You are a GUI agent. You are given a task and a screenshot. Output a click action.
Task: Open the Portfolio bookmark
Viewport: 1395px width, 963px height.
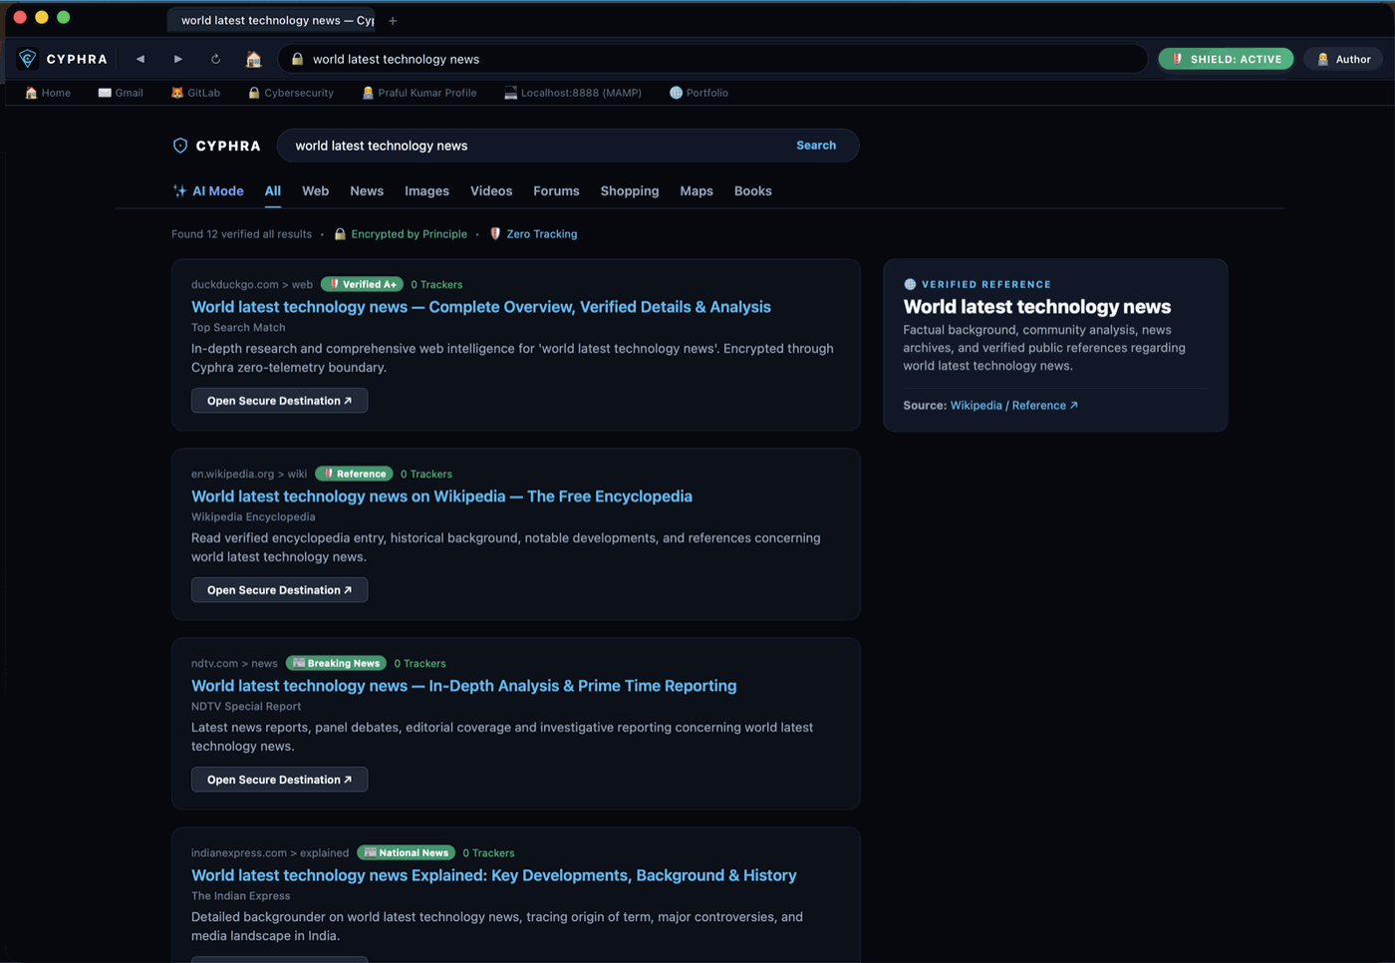(699, 93)
